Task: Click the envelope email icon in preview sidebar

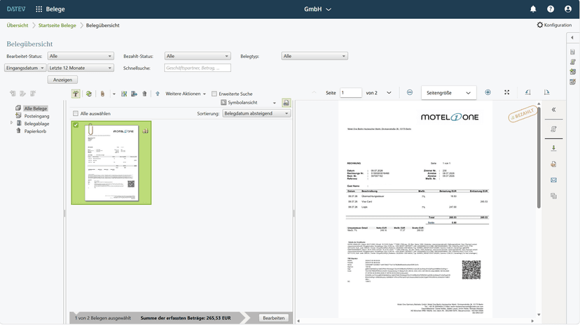Action: click(554, 180)
